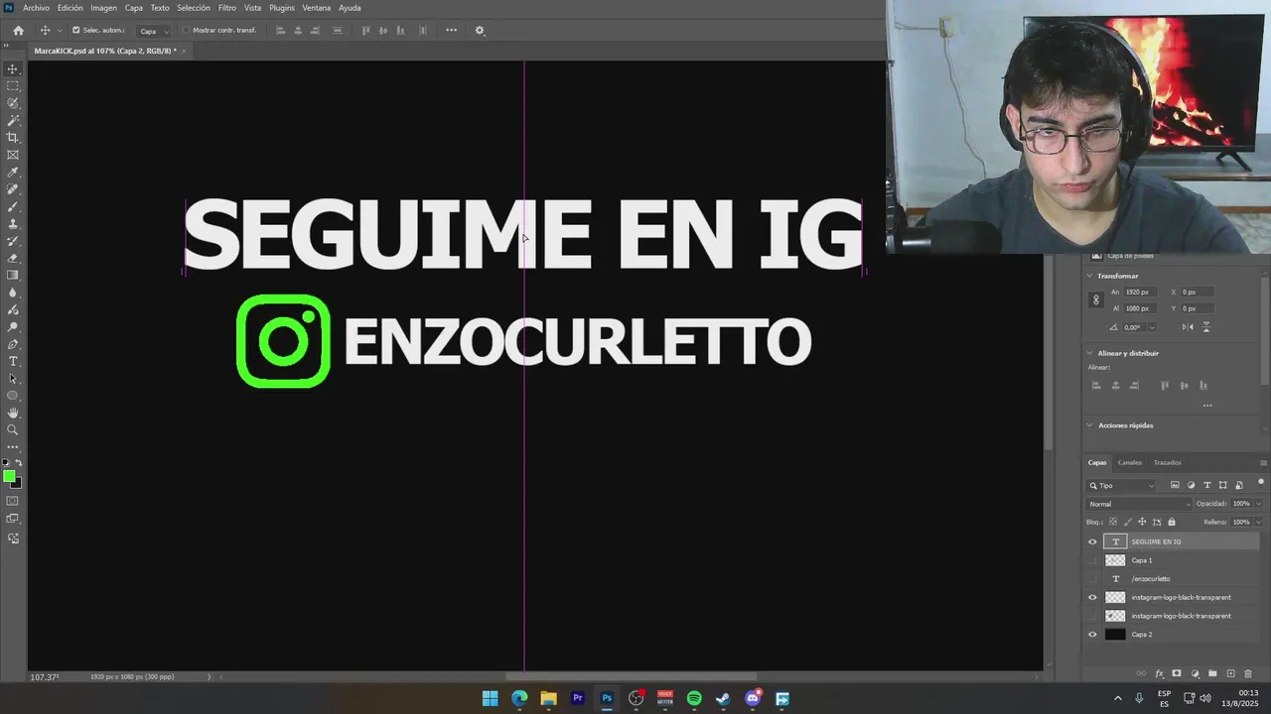Open the rotation angle dropdown
The image size is (1271, 714).
tap(1152, 327)
